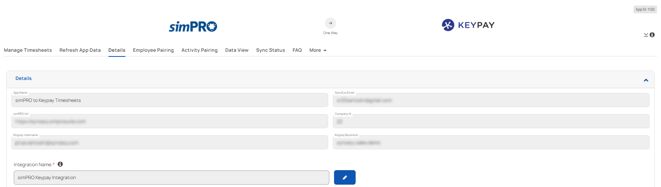Viewport: 661px width, 187px height.
Task: Click the simPRO logo
Action: point(193,26)
